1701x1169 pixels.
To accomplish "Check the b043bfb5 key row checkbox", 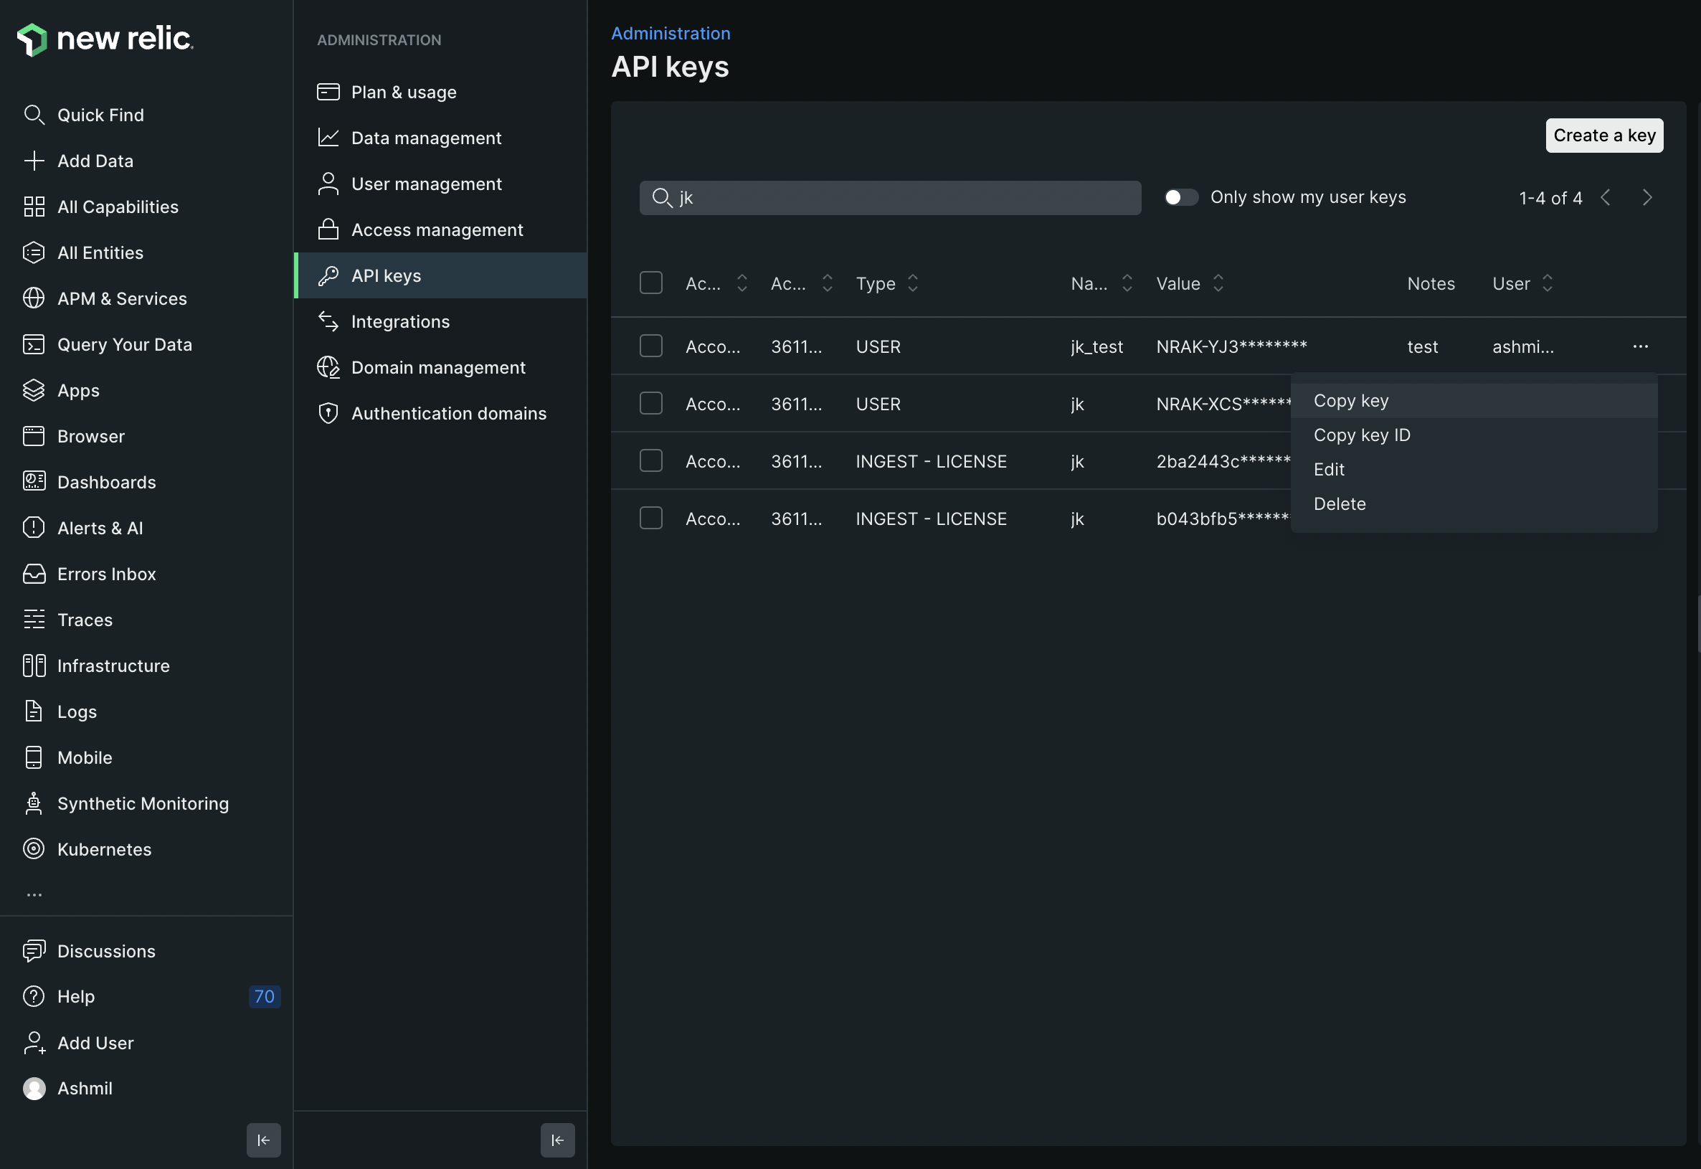I will tap(651, 518).
